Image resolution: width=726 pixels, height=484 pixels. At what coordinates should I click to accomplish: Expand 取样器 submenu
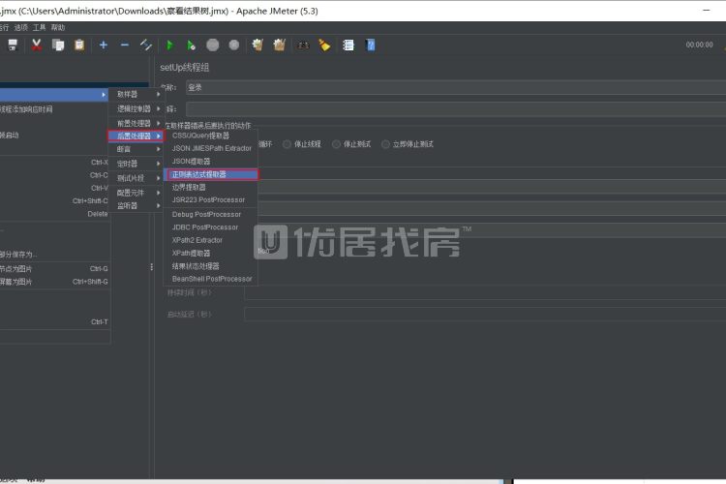point(136,94)
